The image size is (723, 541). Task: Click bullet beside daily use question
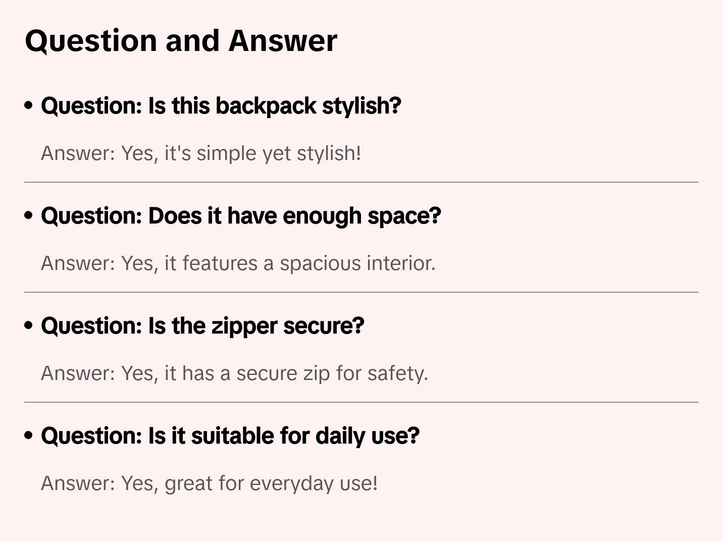tap(29, 436)
